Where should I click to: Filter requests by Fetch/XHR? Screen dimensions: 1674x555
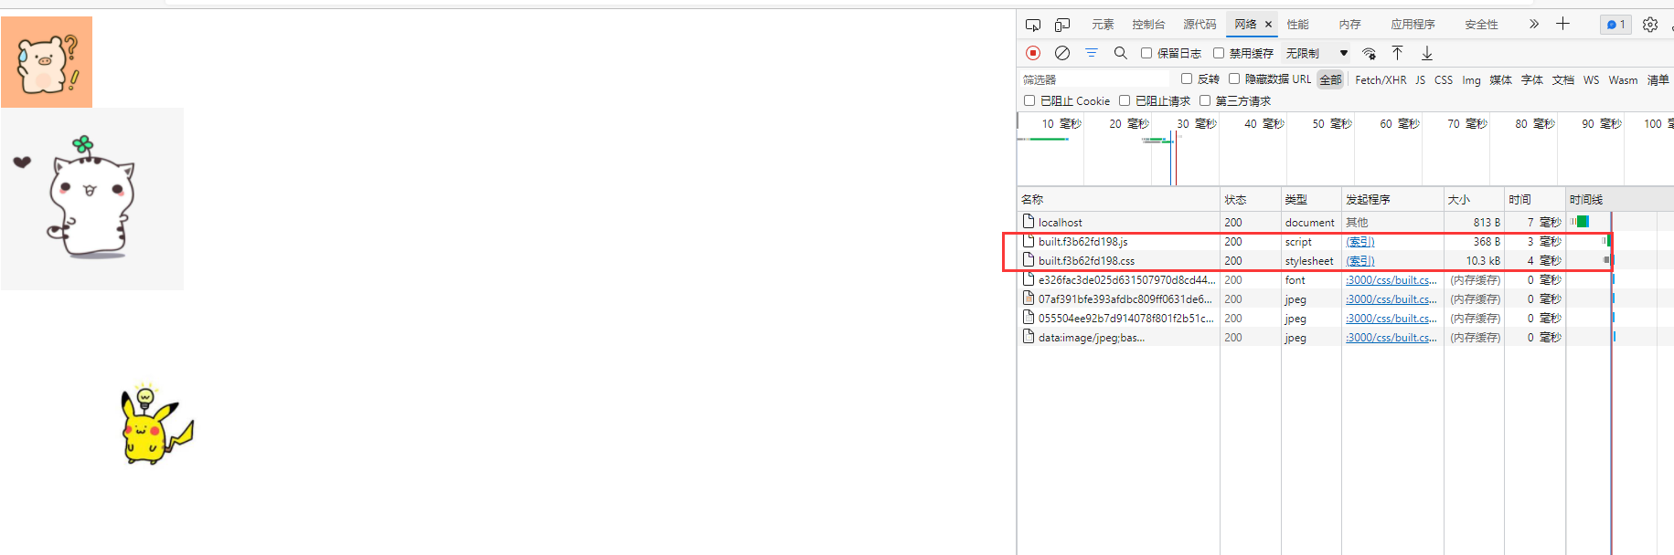1381,79
